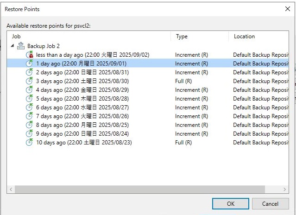Sort by the Job column header
Screen dimensions: 296x215
(88, 36)
